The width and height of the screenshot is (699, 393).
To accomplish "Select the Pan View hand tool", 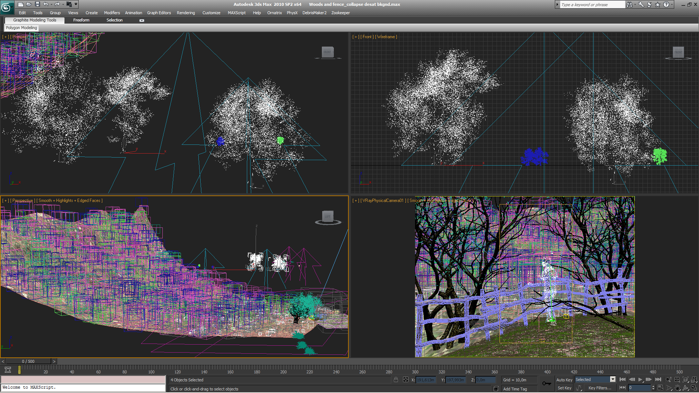I will 677,388.
